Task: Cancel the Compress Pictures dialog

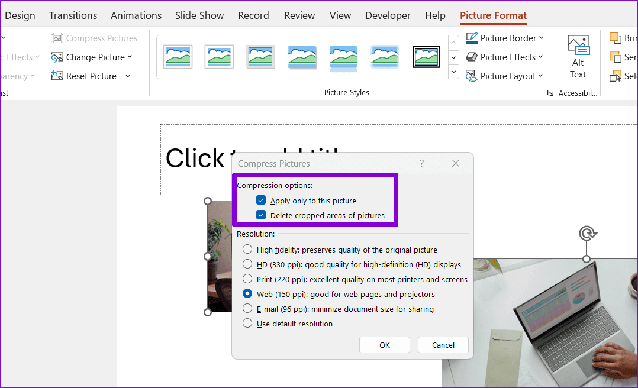Action: (443, 345)
